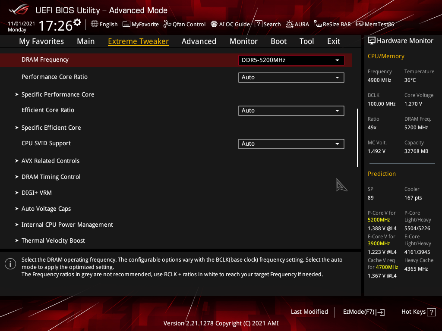Click the 4900 MHz frequency value
This screenshot has width=442, height=331.
coord(379,80)
